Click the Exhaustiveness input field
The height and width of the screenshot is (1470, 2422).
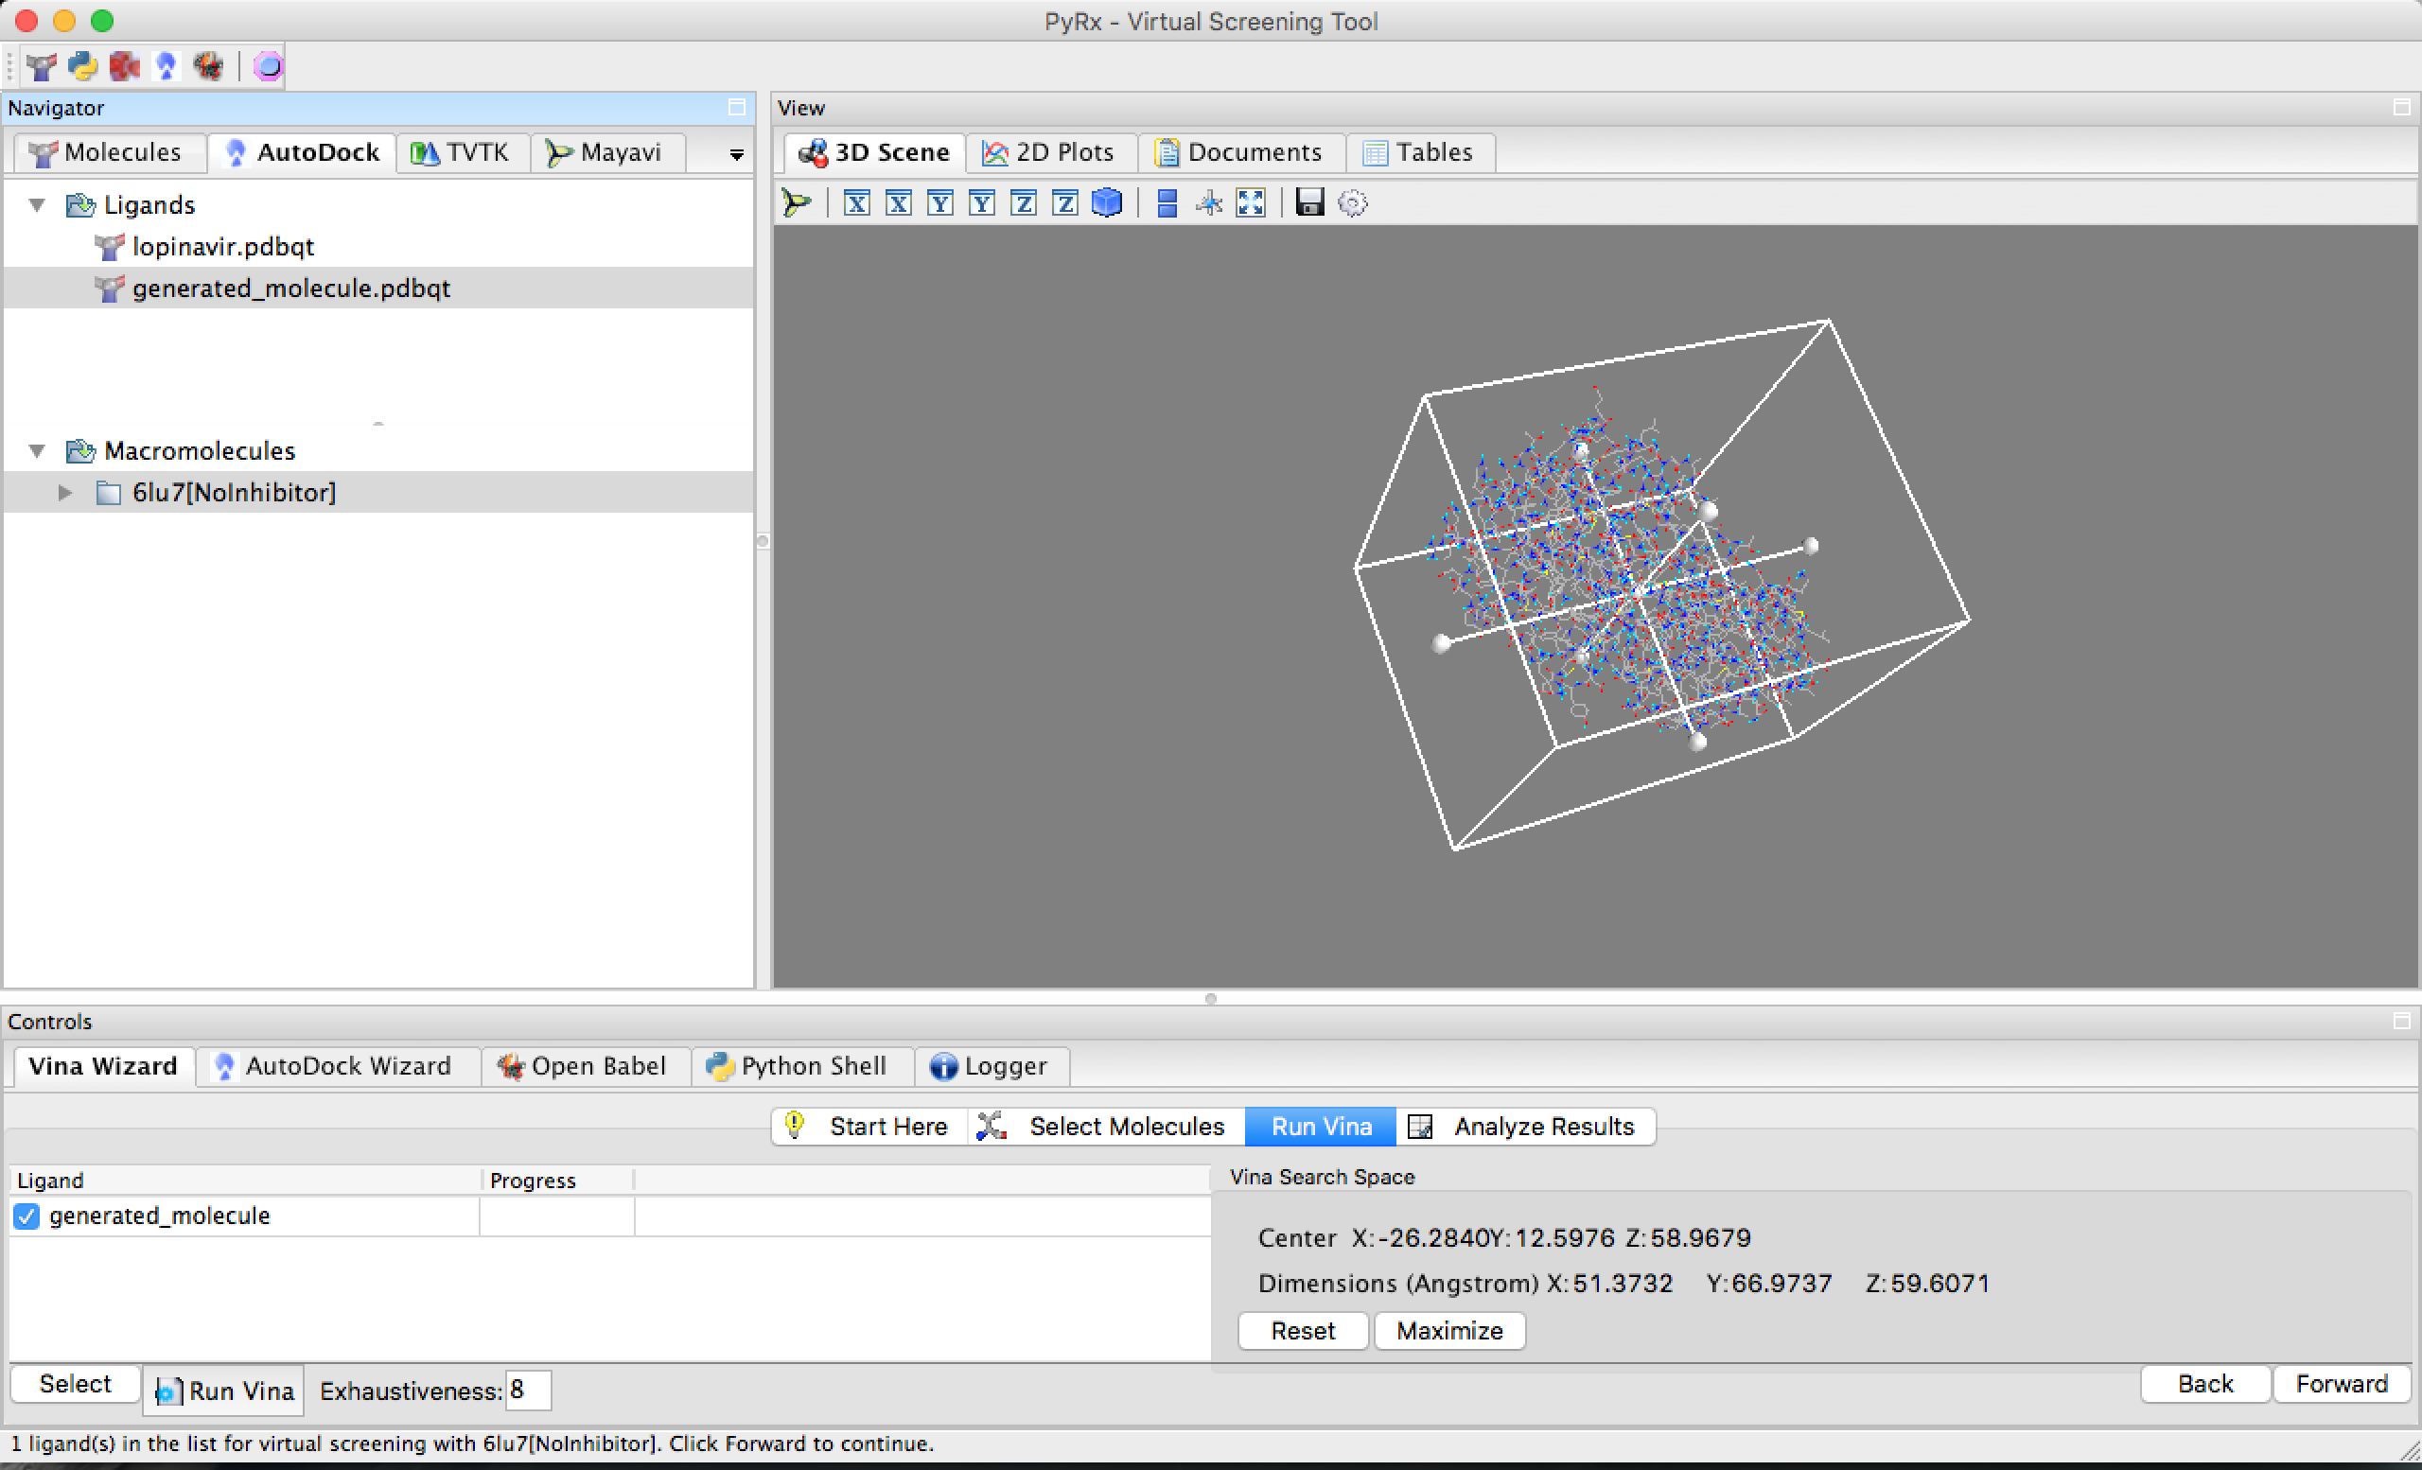[x=527, y=1391]
